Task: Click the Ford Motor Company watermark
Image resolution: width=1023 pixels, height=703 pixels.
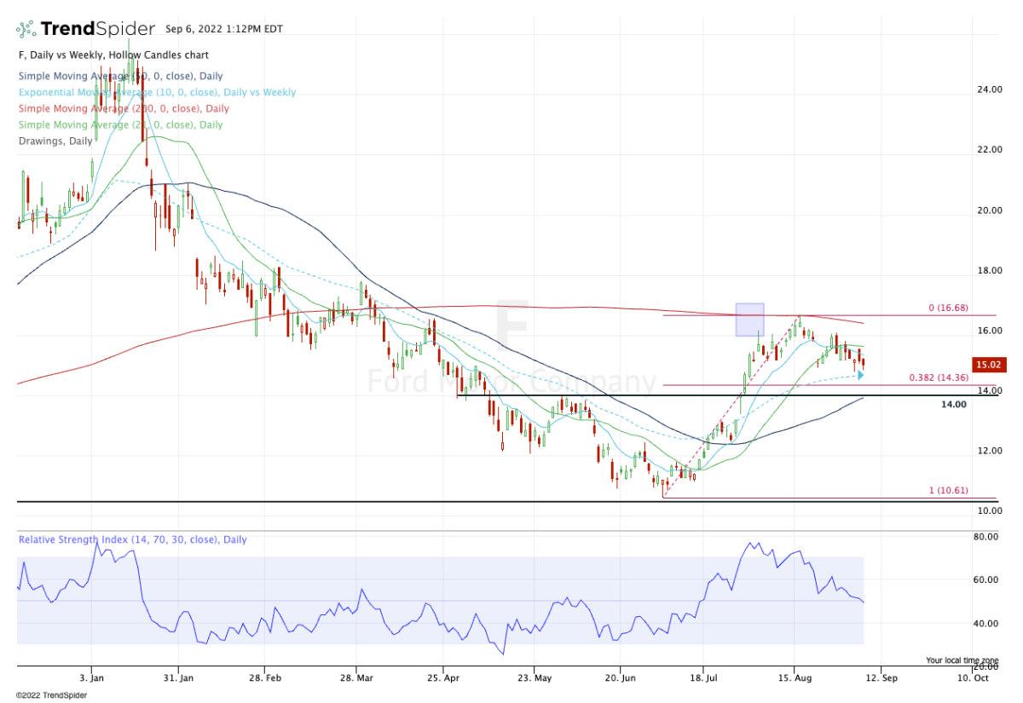Action: click(x=511, y=381)
